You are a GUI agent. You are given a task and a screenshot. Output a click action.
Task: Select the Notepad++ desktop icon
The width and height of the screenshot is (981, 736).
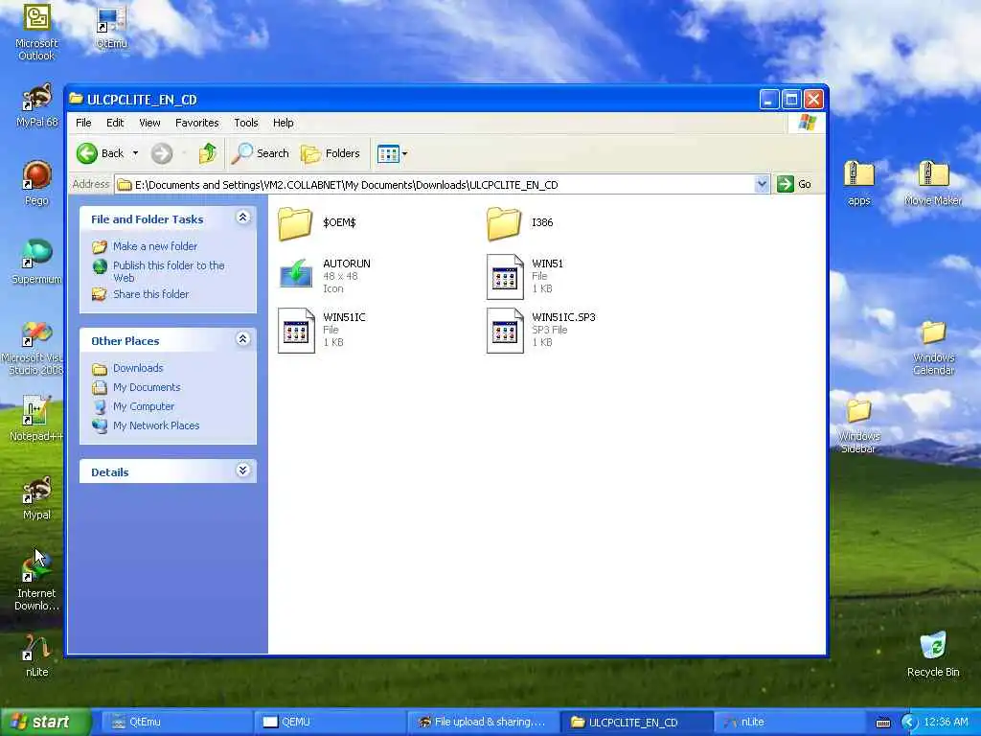pos(36,418)
